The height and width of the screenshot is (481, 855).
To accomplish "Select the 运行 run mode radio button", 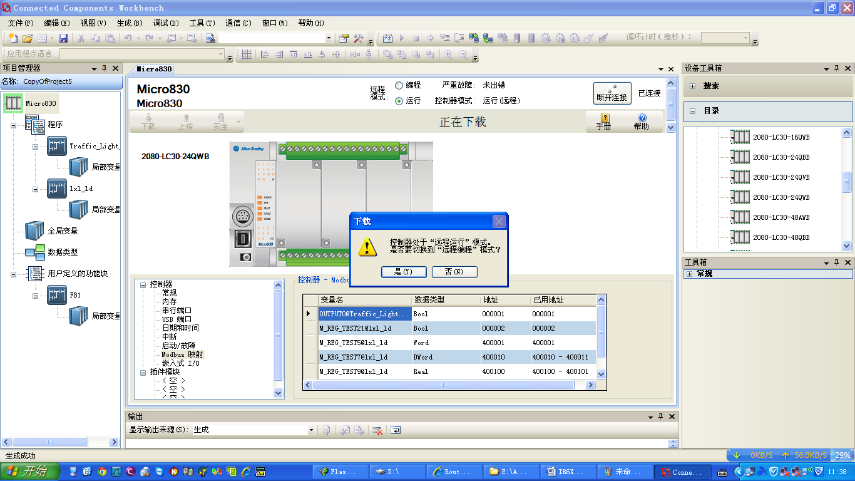I will [x=399, y=101].
